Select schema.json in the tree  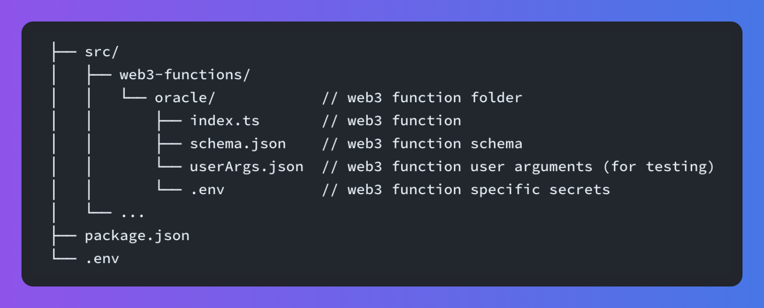tap(238, 144)
